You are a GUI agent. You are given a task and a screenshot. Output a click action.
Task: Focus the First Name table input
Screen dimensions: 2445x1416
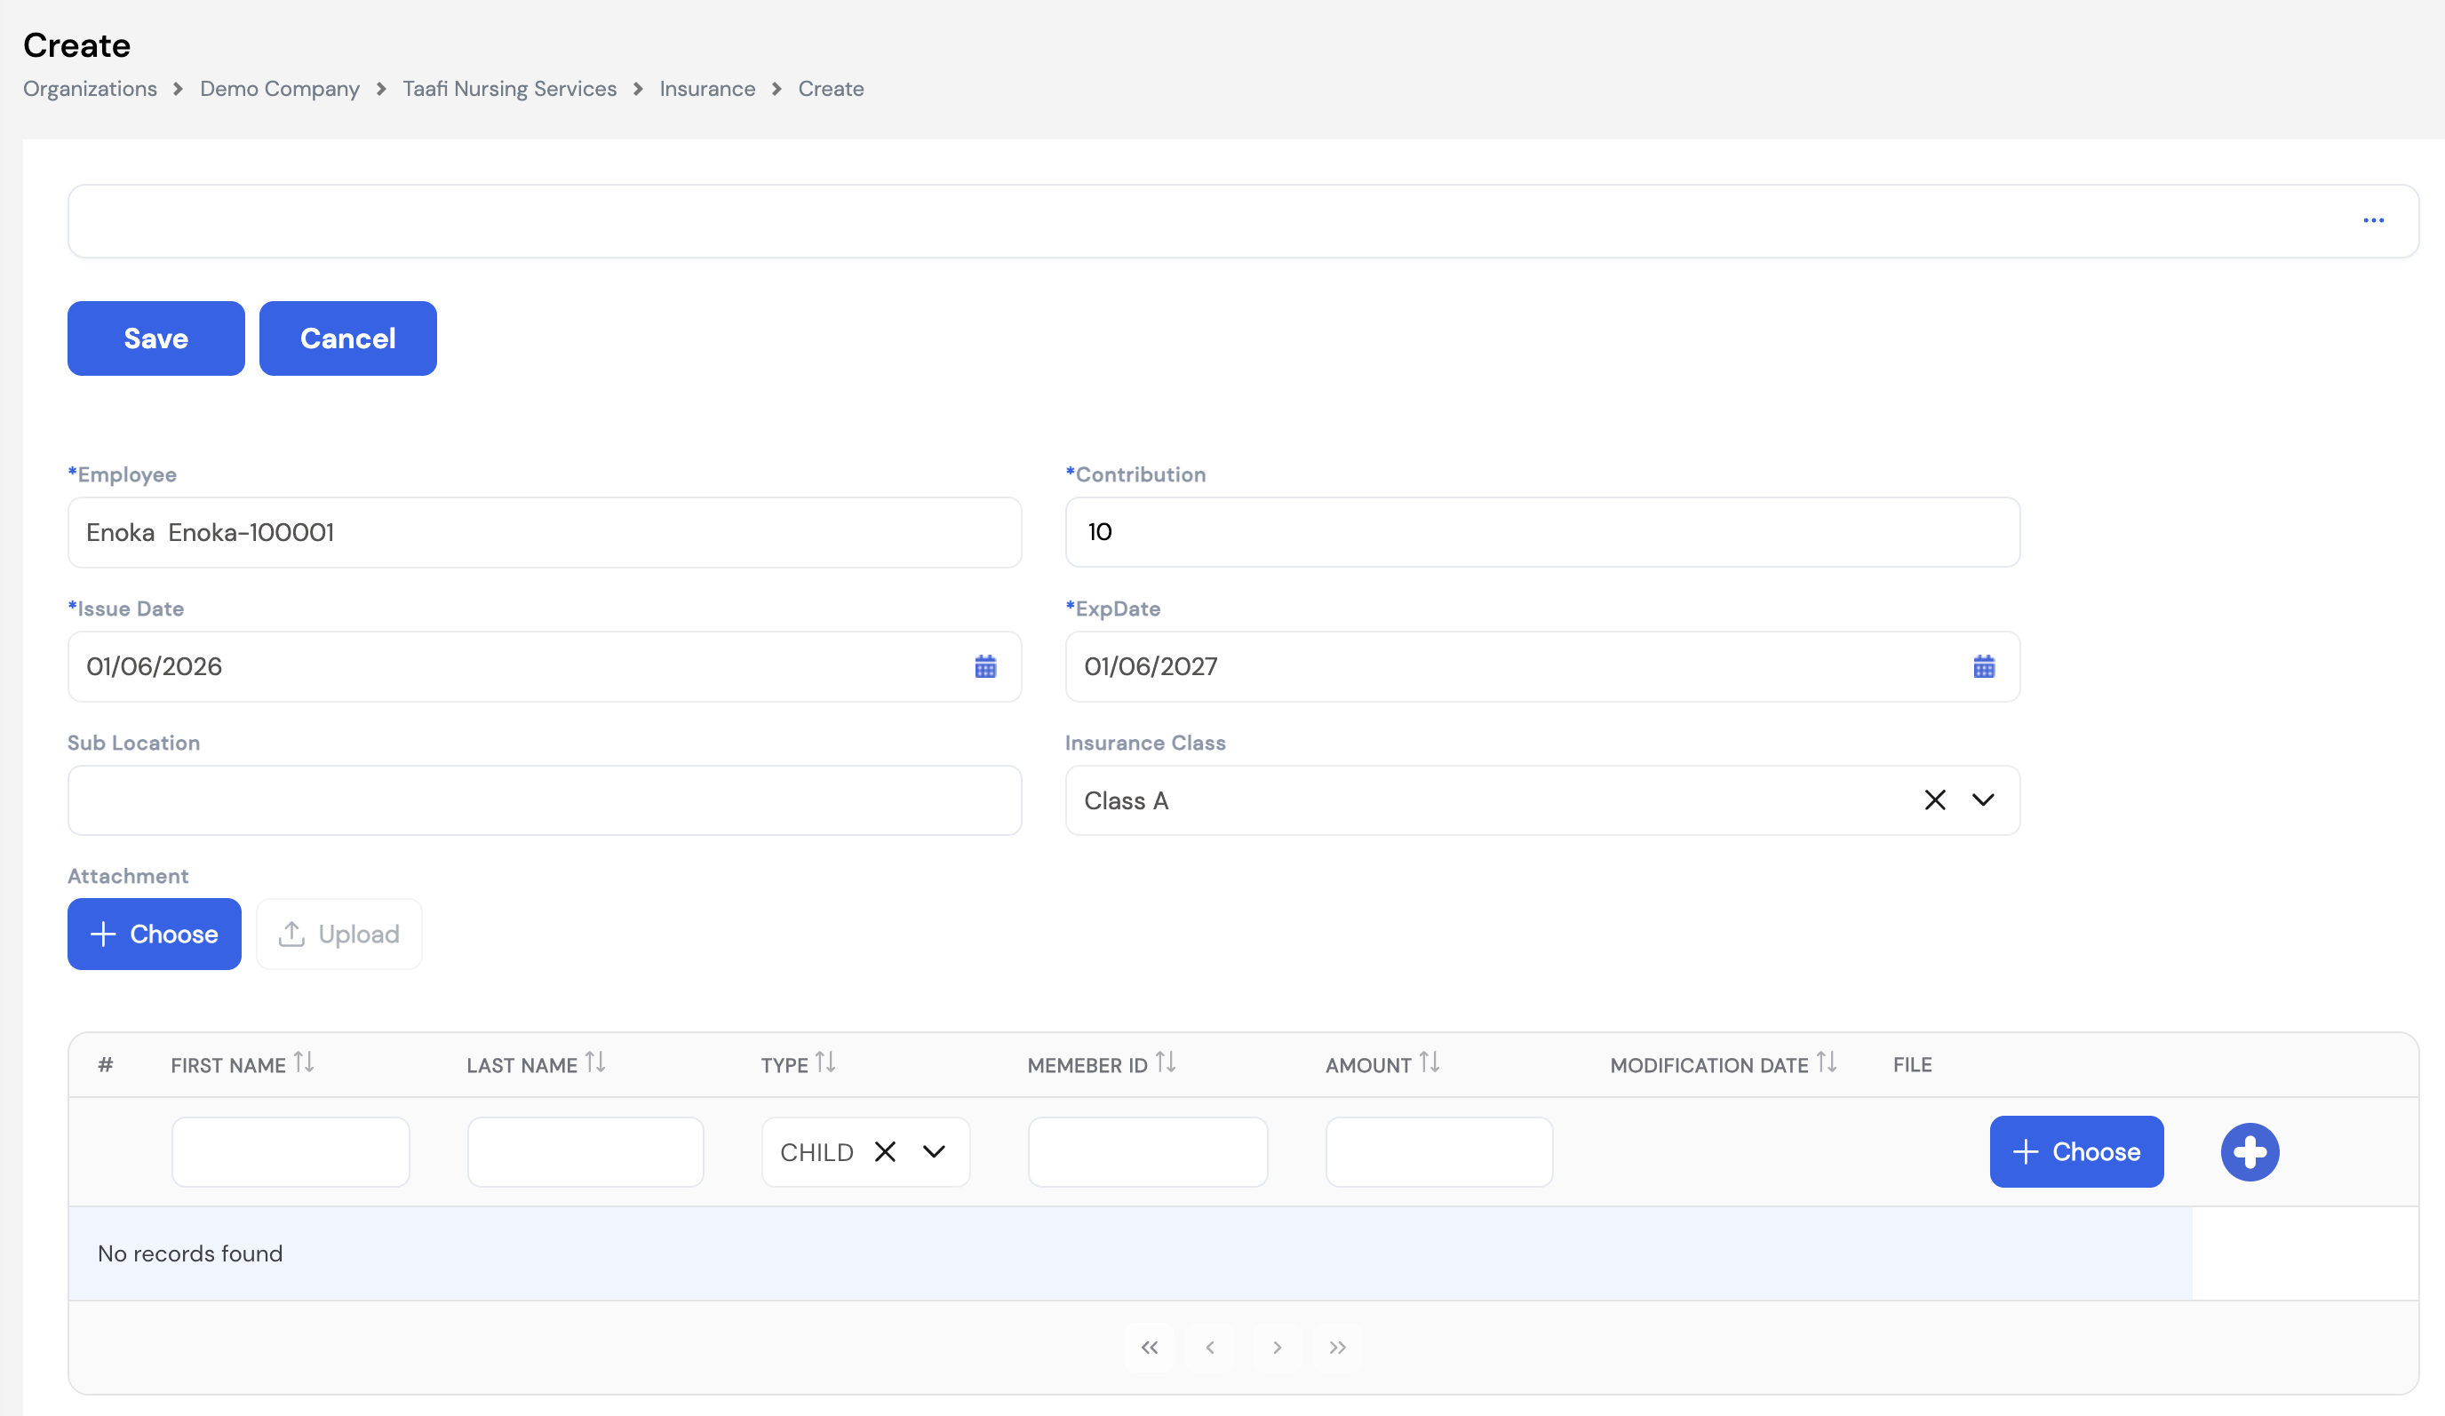tap(291, 1151)
